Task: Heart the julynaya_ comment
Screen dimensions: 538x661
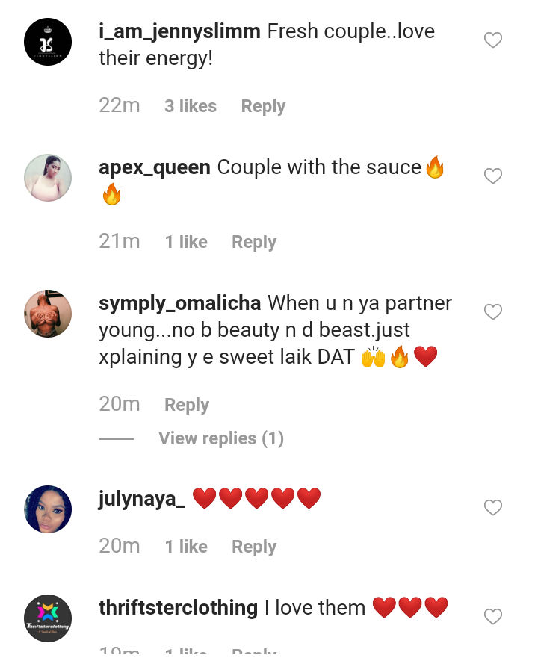Action: coord(493,508)
